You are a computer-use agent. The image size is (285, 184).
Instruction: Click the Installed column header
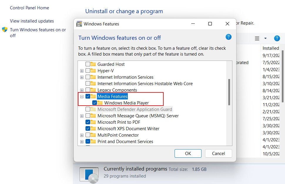tap(271, 48)
